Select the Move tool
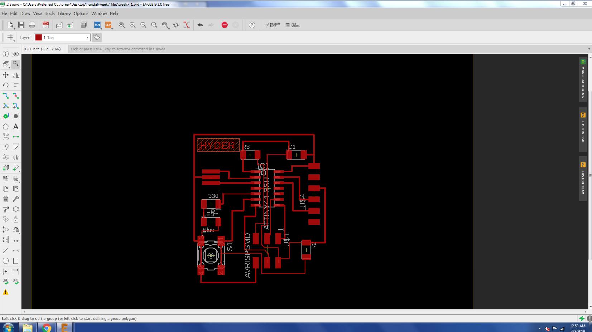 [x=6, y=75]
